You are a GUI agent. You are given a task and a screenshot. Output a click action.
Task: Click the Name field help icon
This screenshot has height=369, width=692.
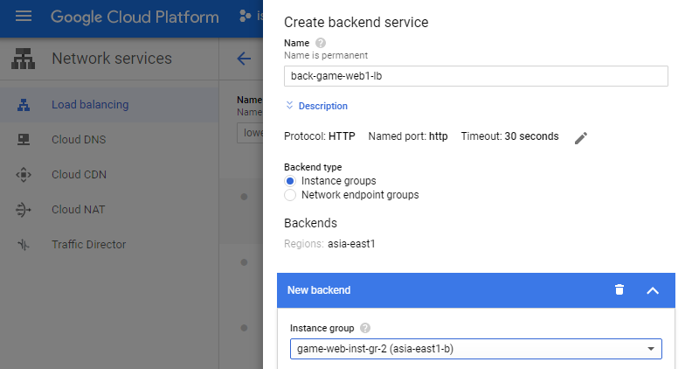[321, 43]
